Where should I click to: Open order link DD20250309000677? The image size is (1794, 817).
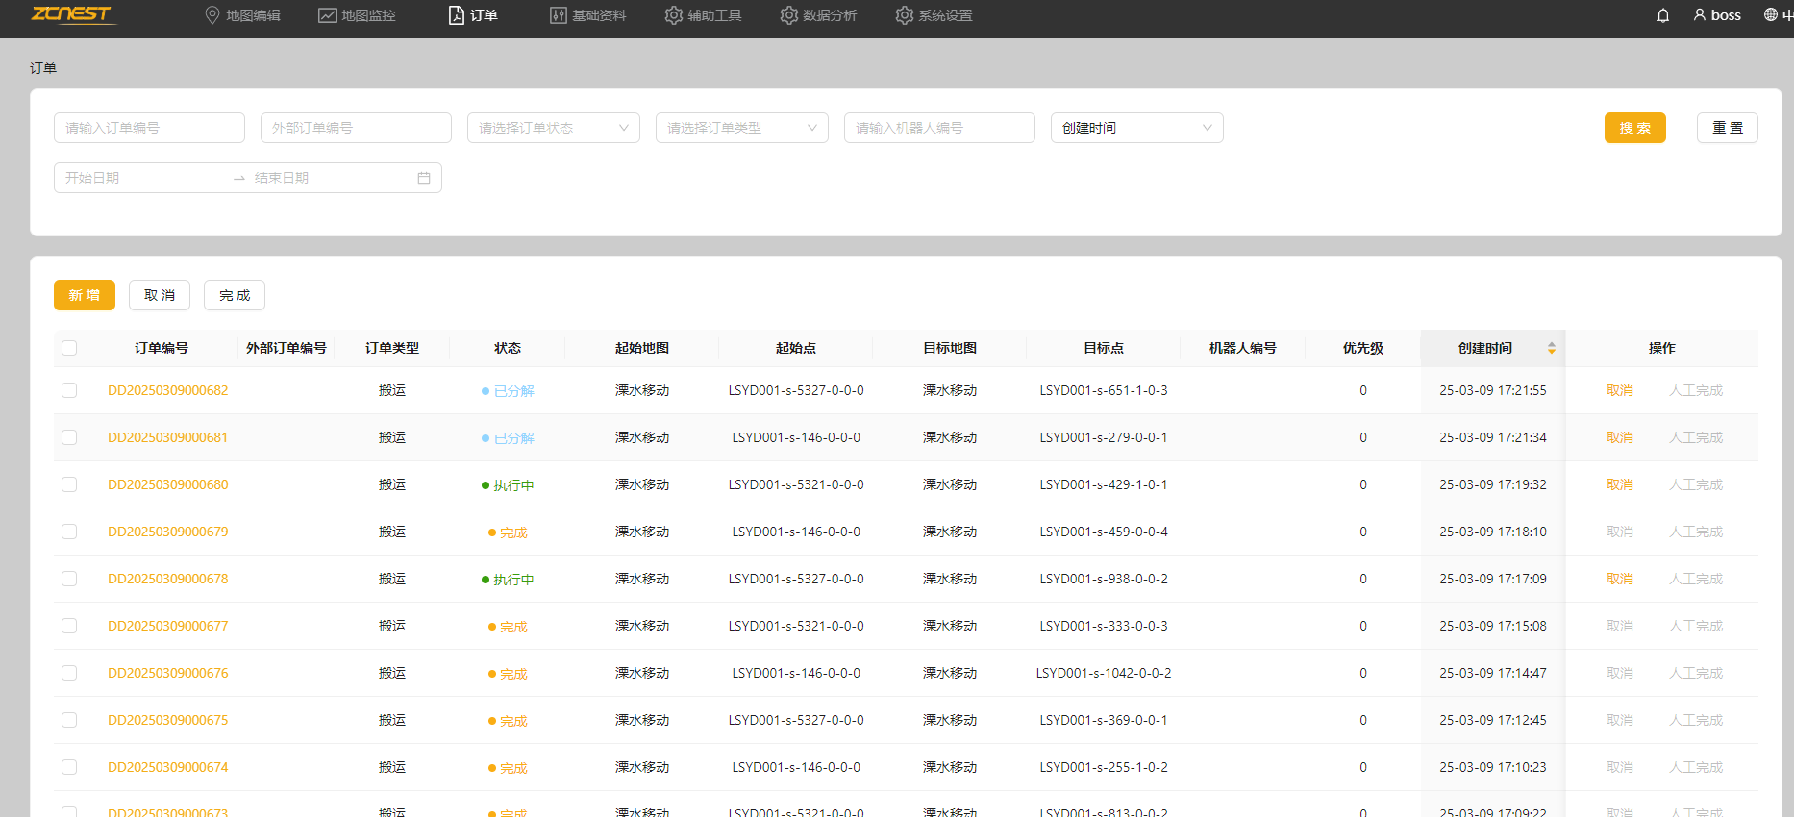(x=168, y=626)
